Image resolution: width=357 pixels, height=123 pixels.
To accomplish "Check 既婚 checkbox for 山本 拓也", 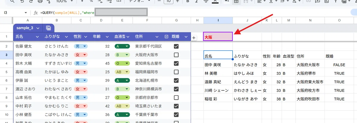I will point(176,97).
